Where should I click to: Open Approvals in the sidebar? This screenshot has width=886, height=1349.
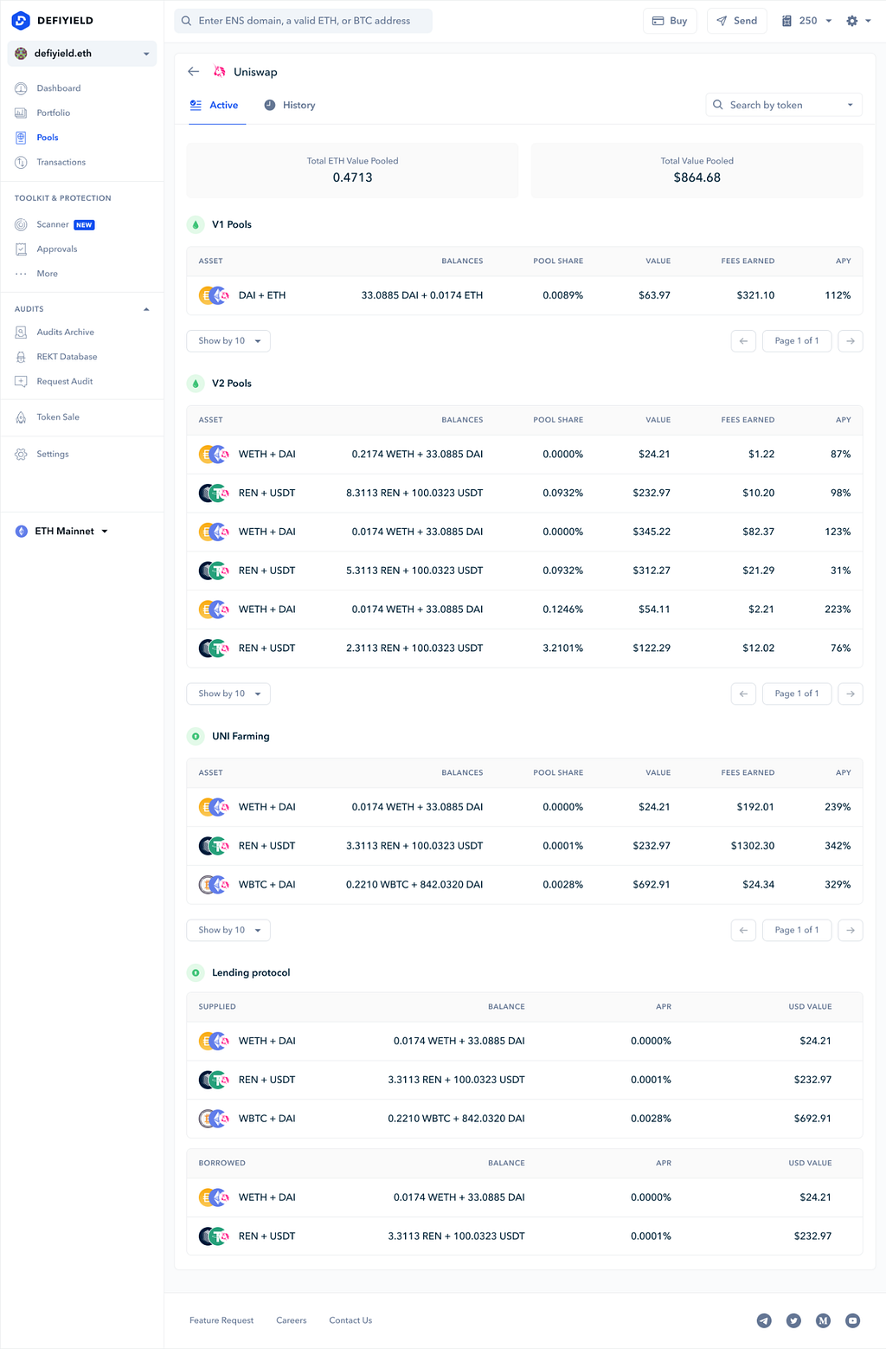tap(57, 248)
